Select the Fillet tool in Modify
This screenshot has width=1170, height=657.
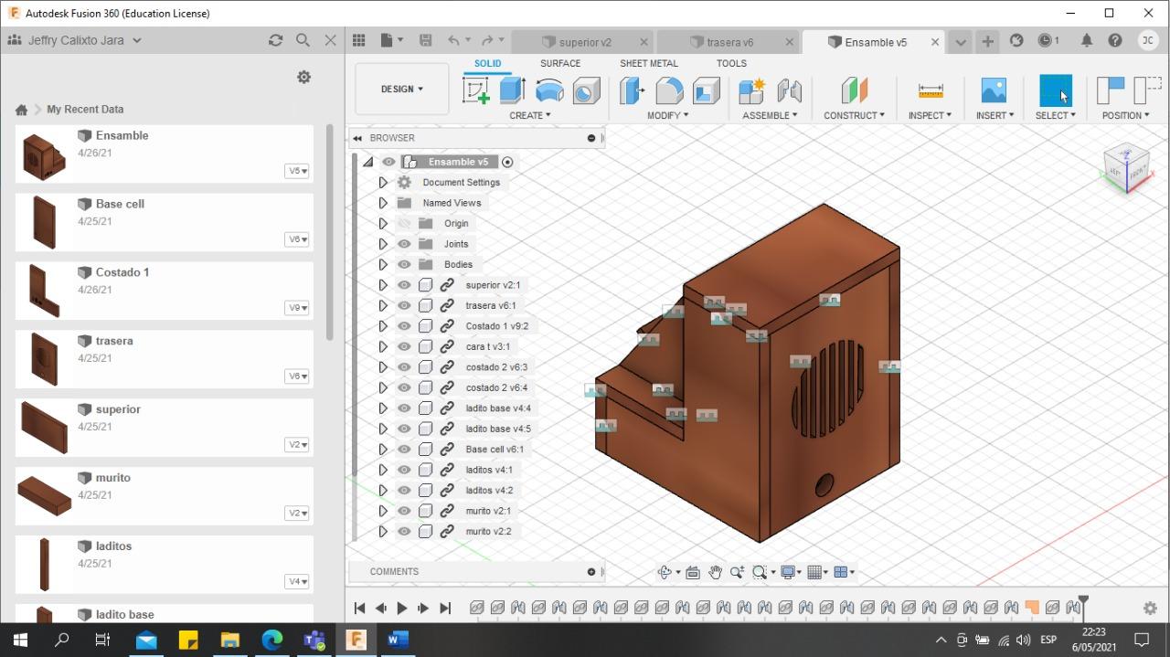click(669, 90)
